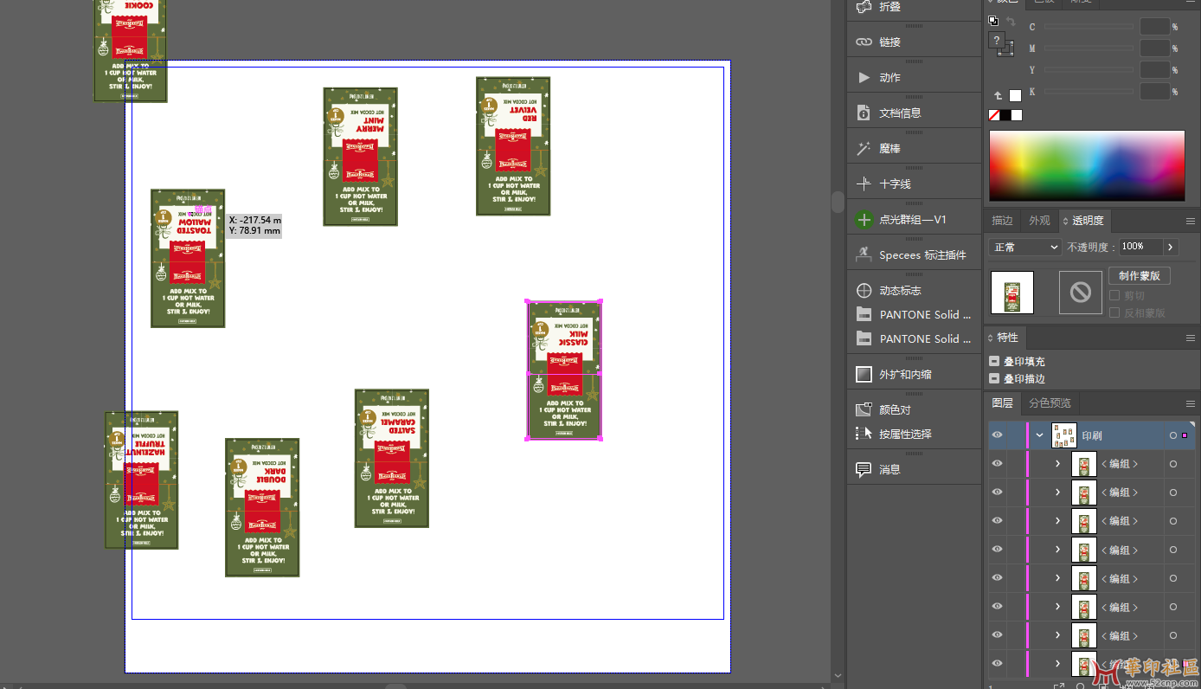Select the 透明度 tab
The height and width of the screenshot is (689, 1201).
[x=1086, y=221]
